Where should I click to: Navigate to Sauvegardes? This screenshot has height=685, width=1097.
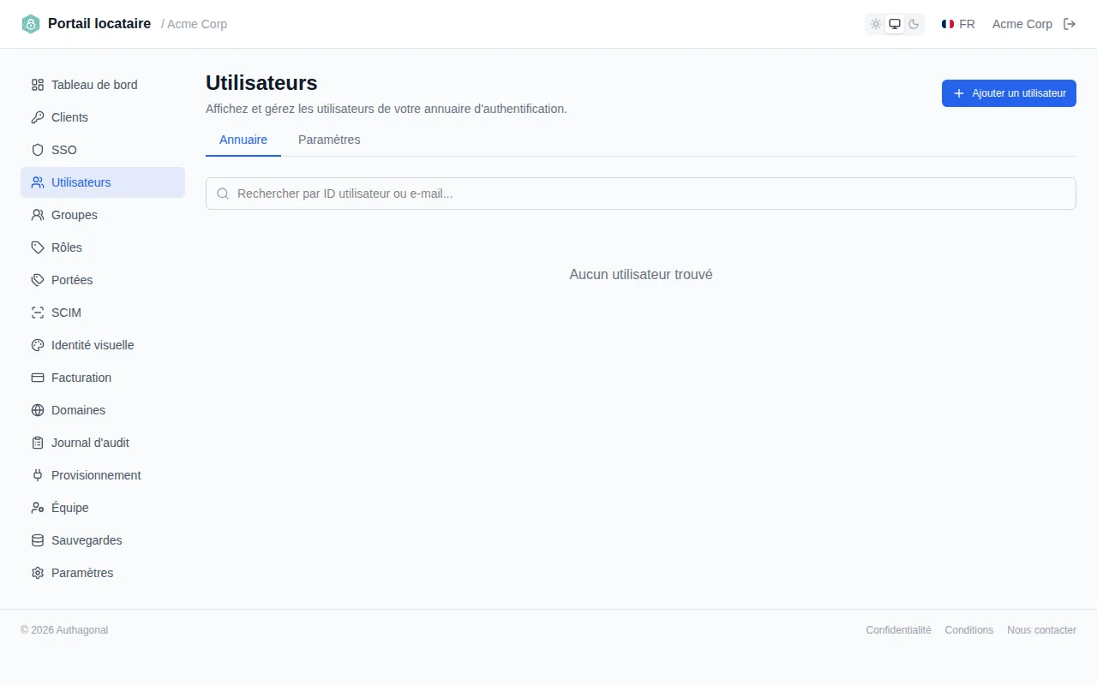point(103,540)
